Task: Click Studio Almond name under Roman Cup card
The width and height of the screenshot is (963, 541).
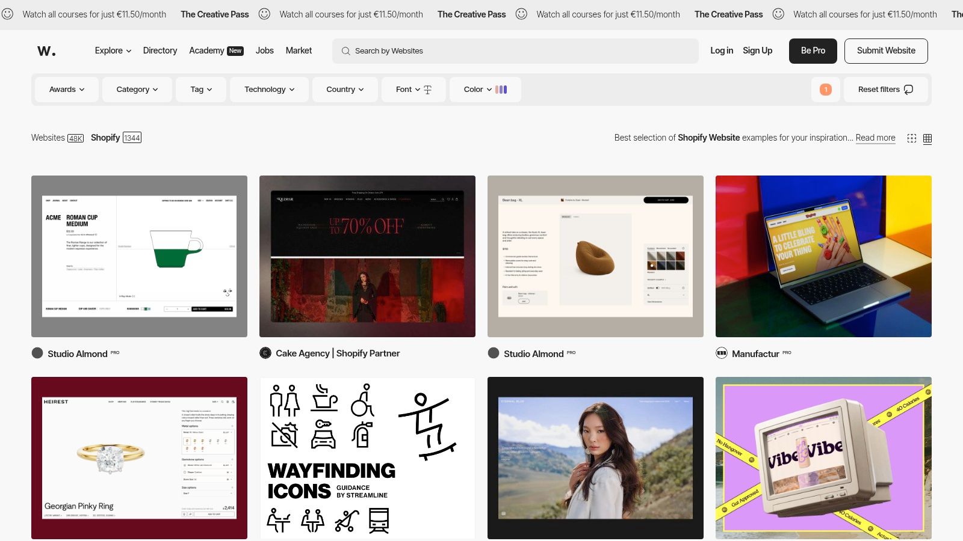Action: 78,353
